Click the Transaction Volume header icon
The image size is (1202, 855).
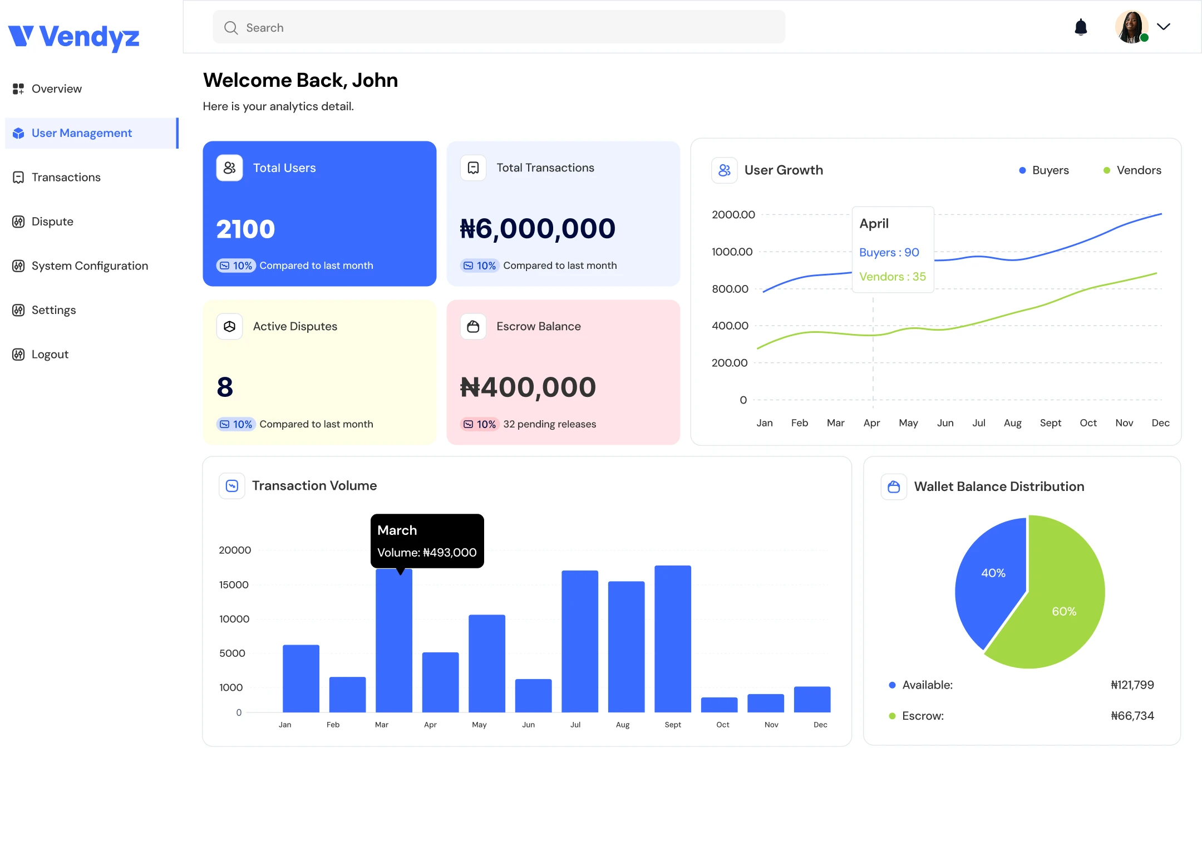tap(232, 486)
